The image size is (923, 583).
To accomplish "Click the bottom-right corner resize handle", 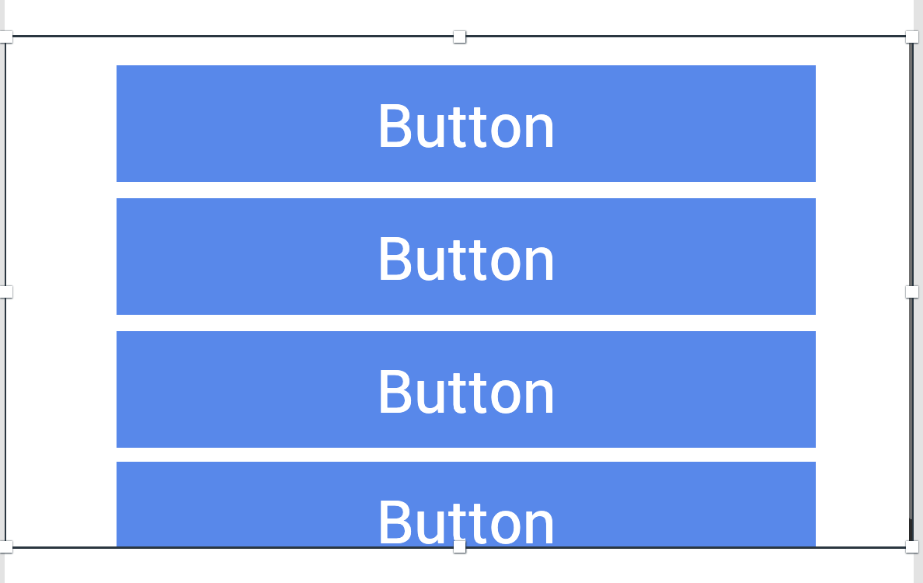I will [912, 546].
